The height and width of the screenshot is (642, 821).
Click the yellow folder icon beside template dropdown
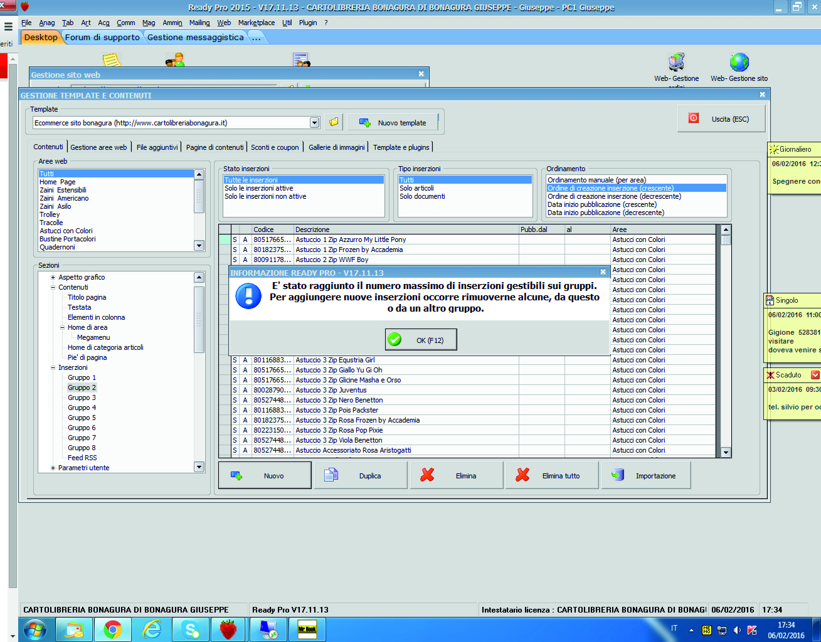[334, 122]
